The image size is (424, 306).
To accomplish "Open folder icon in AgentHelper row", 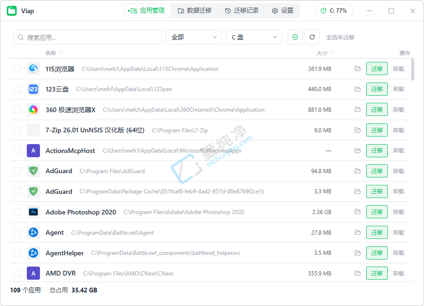I will 357,253.
